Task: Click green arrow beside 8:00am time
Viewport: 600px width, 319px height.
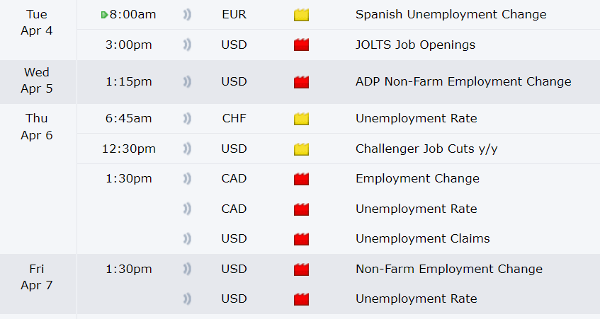Action: (105, 15)
